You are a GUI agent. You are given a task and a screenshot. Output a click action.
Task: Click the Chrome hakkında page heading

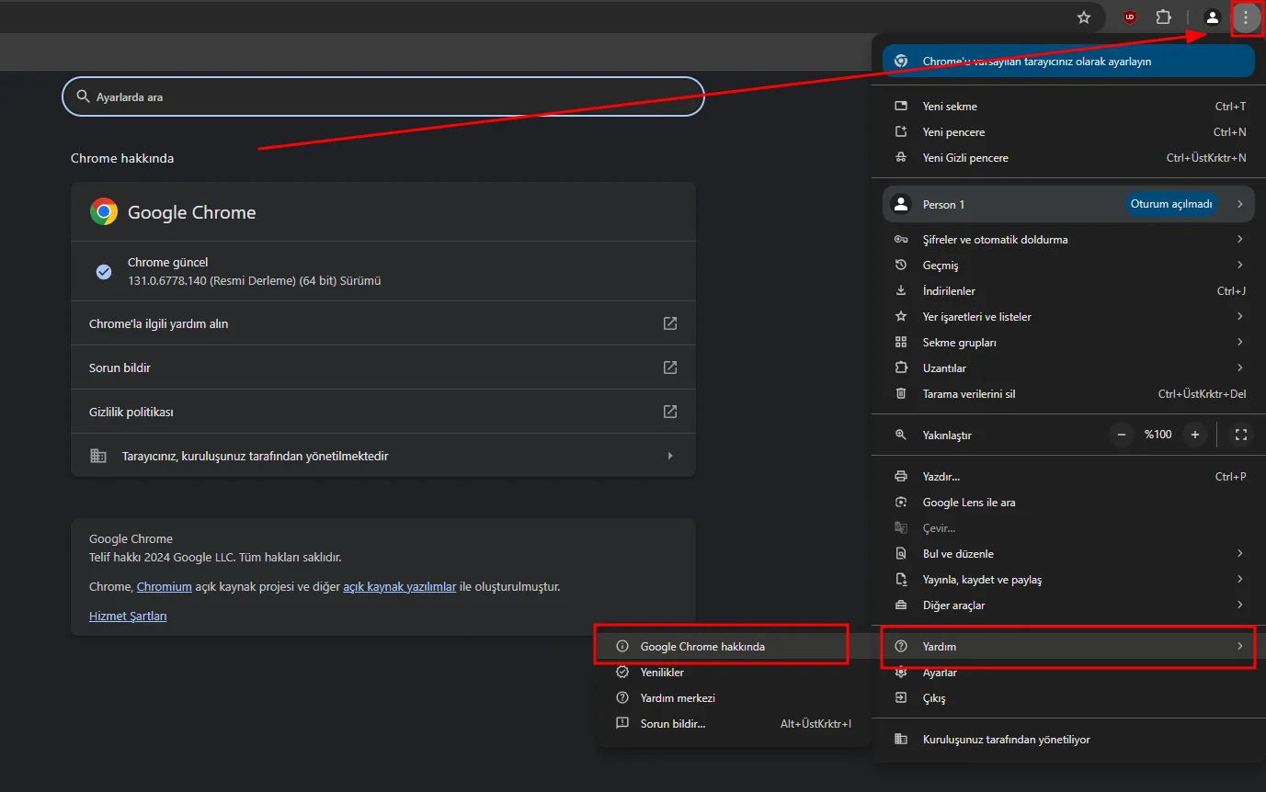pyautogui.click(x=122, y=158)
